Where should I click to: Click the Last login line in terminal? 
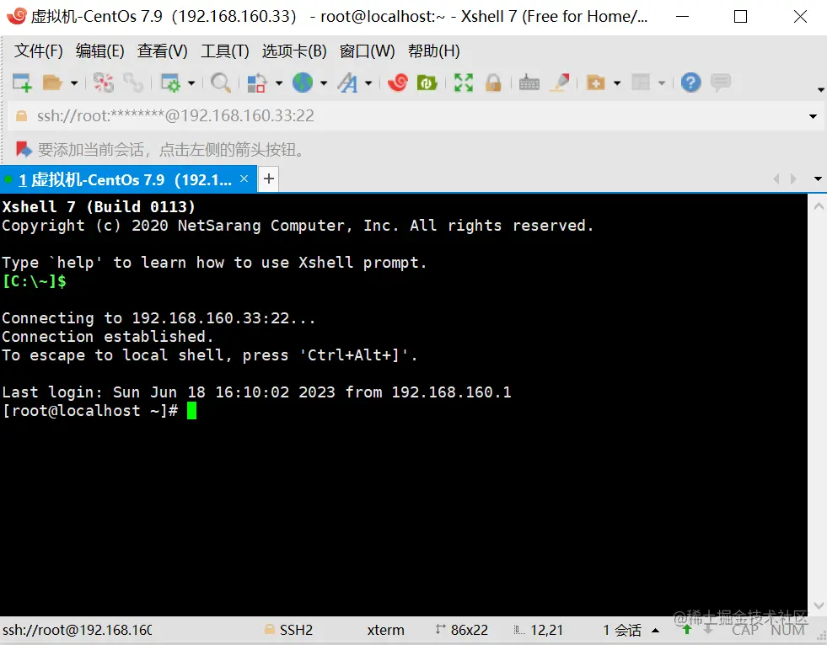click(x=256, y=392)
